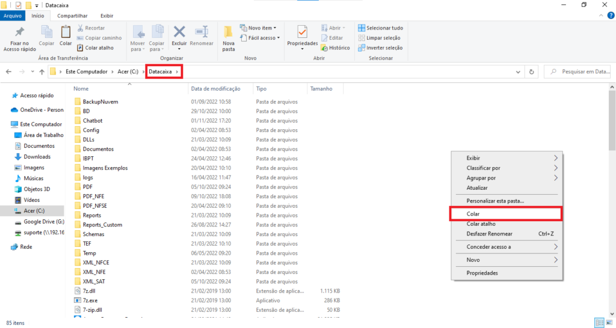Choose Propriedades in the context menu
Viewport: 616px width, 328px height.
482,273
